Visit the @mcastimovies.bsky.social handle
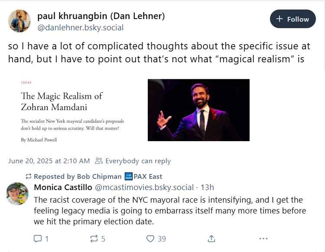This screenshot has width=325, height=252. tap(144, 187)
